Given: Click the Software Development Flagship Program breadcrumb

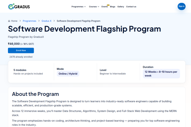Looking at the screenshot, I should pos(78,21).
